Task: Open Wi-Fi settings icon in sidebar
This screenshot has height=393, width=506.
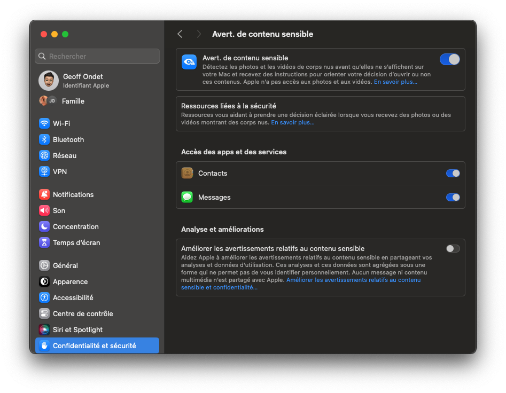Action: [44, 123]
